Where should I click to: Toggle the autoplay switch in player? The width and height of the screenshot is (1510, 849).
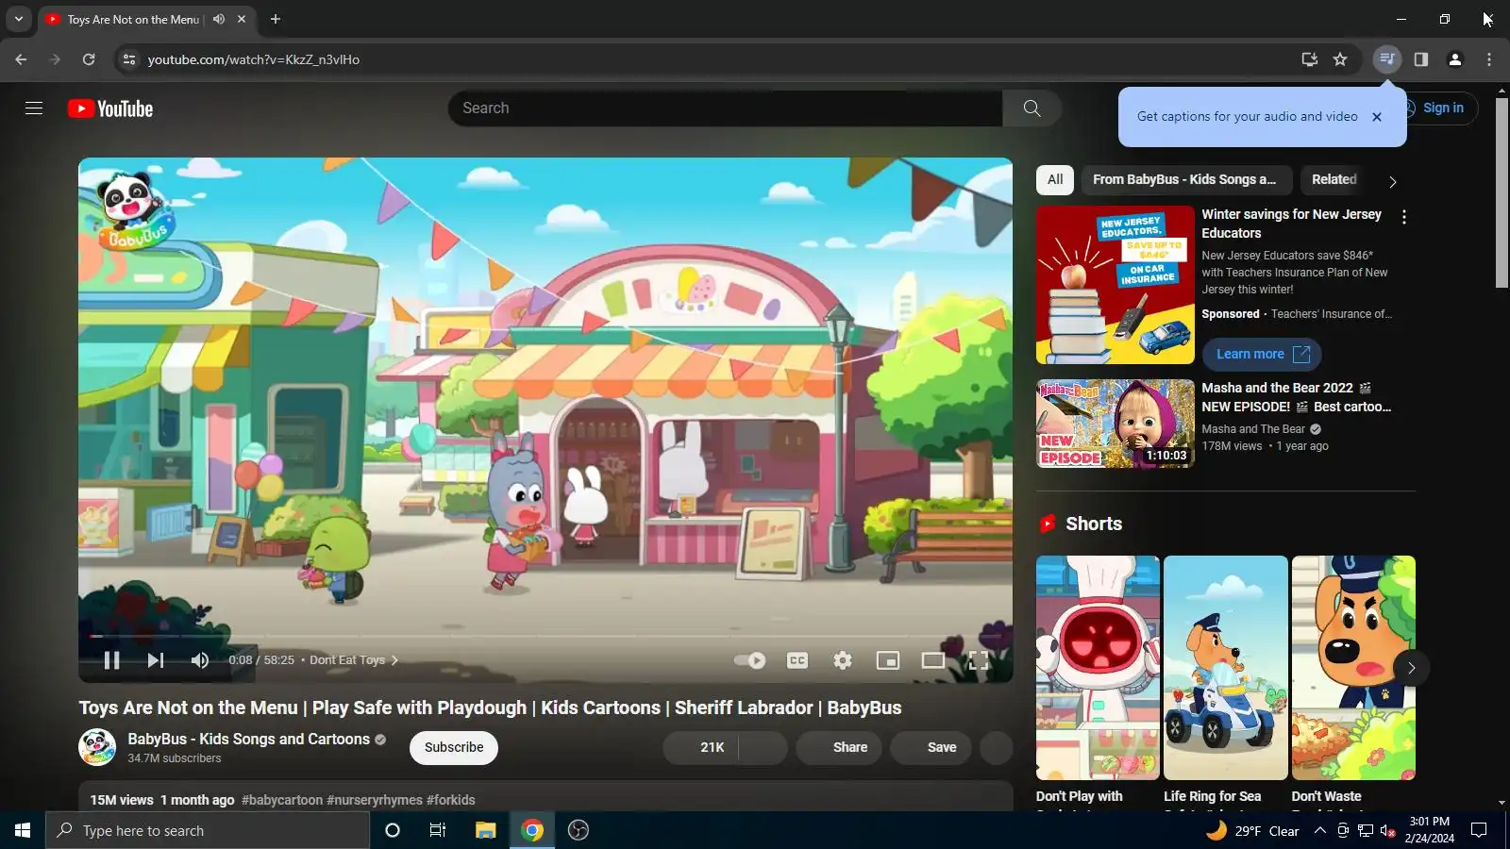pyautogui.click(x=750, y=660)
